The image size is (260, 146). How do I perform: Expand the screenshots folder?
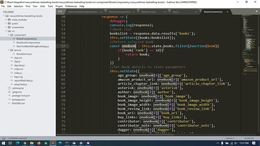pyautogui.click(x=6, y=27)
